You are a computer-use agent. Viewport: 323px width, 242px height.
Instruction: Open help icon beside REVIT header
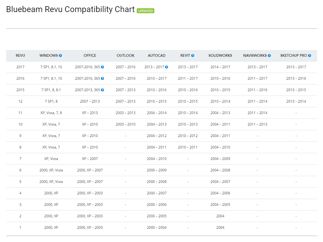tap(193, 56)
